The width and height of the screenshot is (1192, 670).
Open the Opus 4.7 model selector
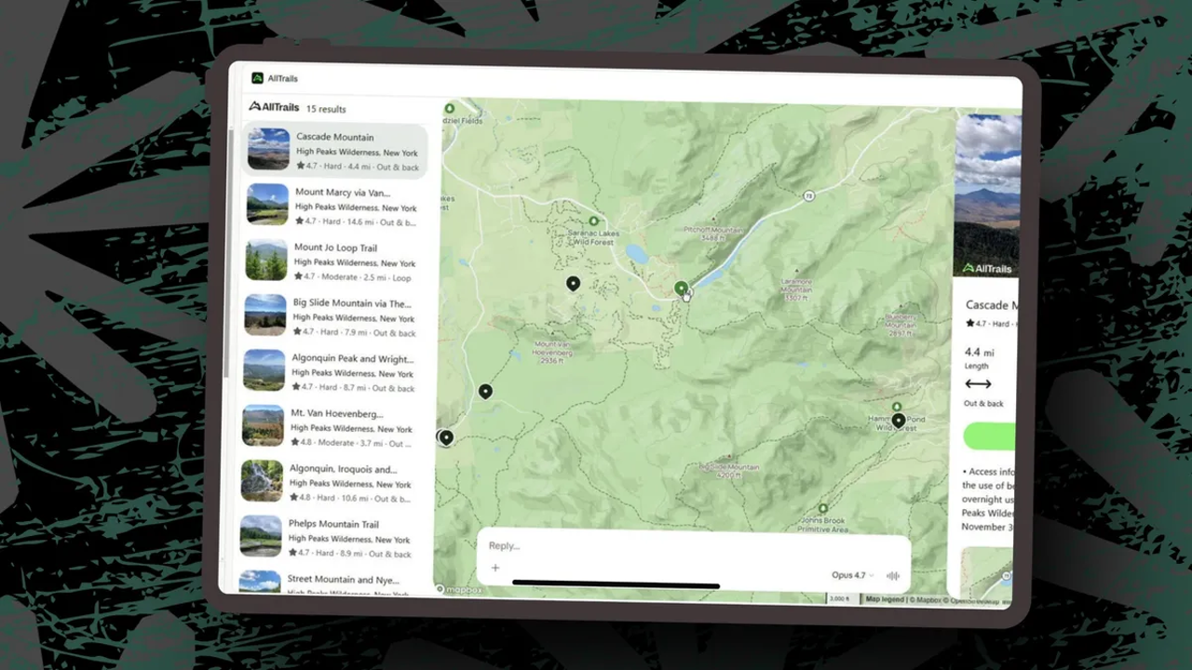tap(848, 575)
